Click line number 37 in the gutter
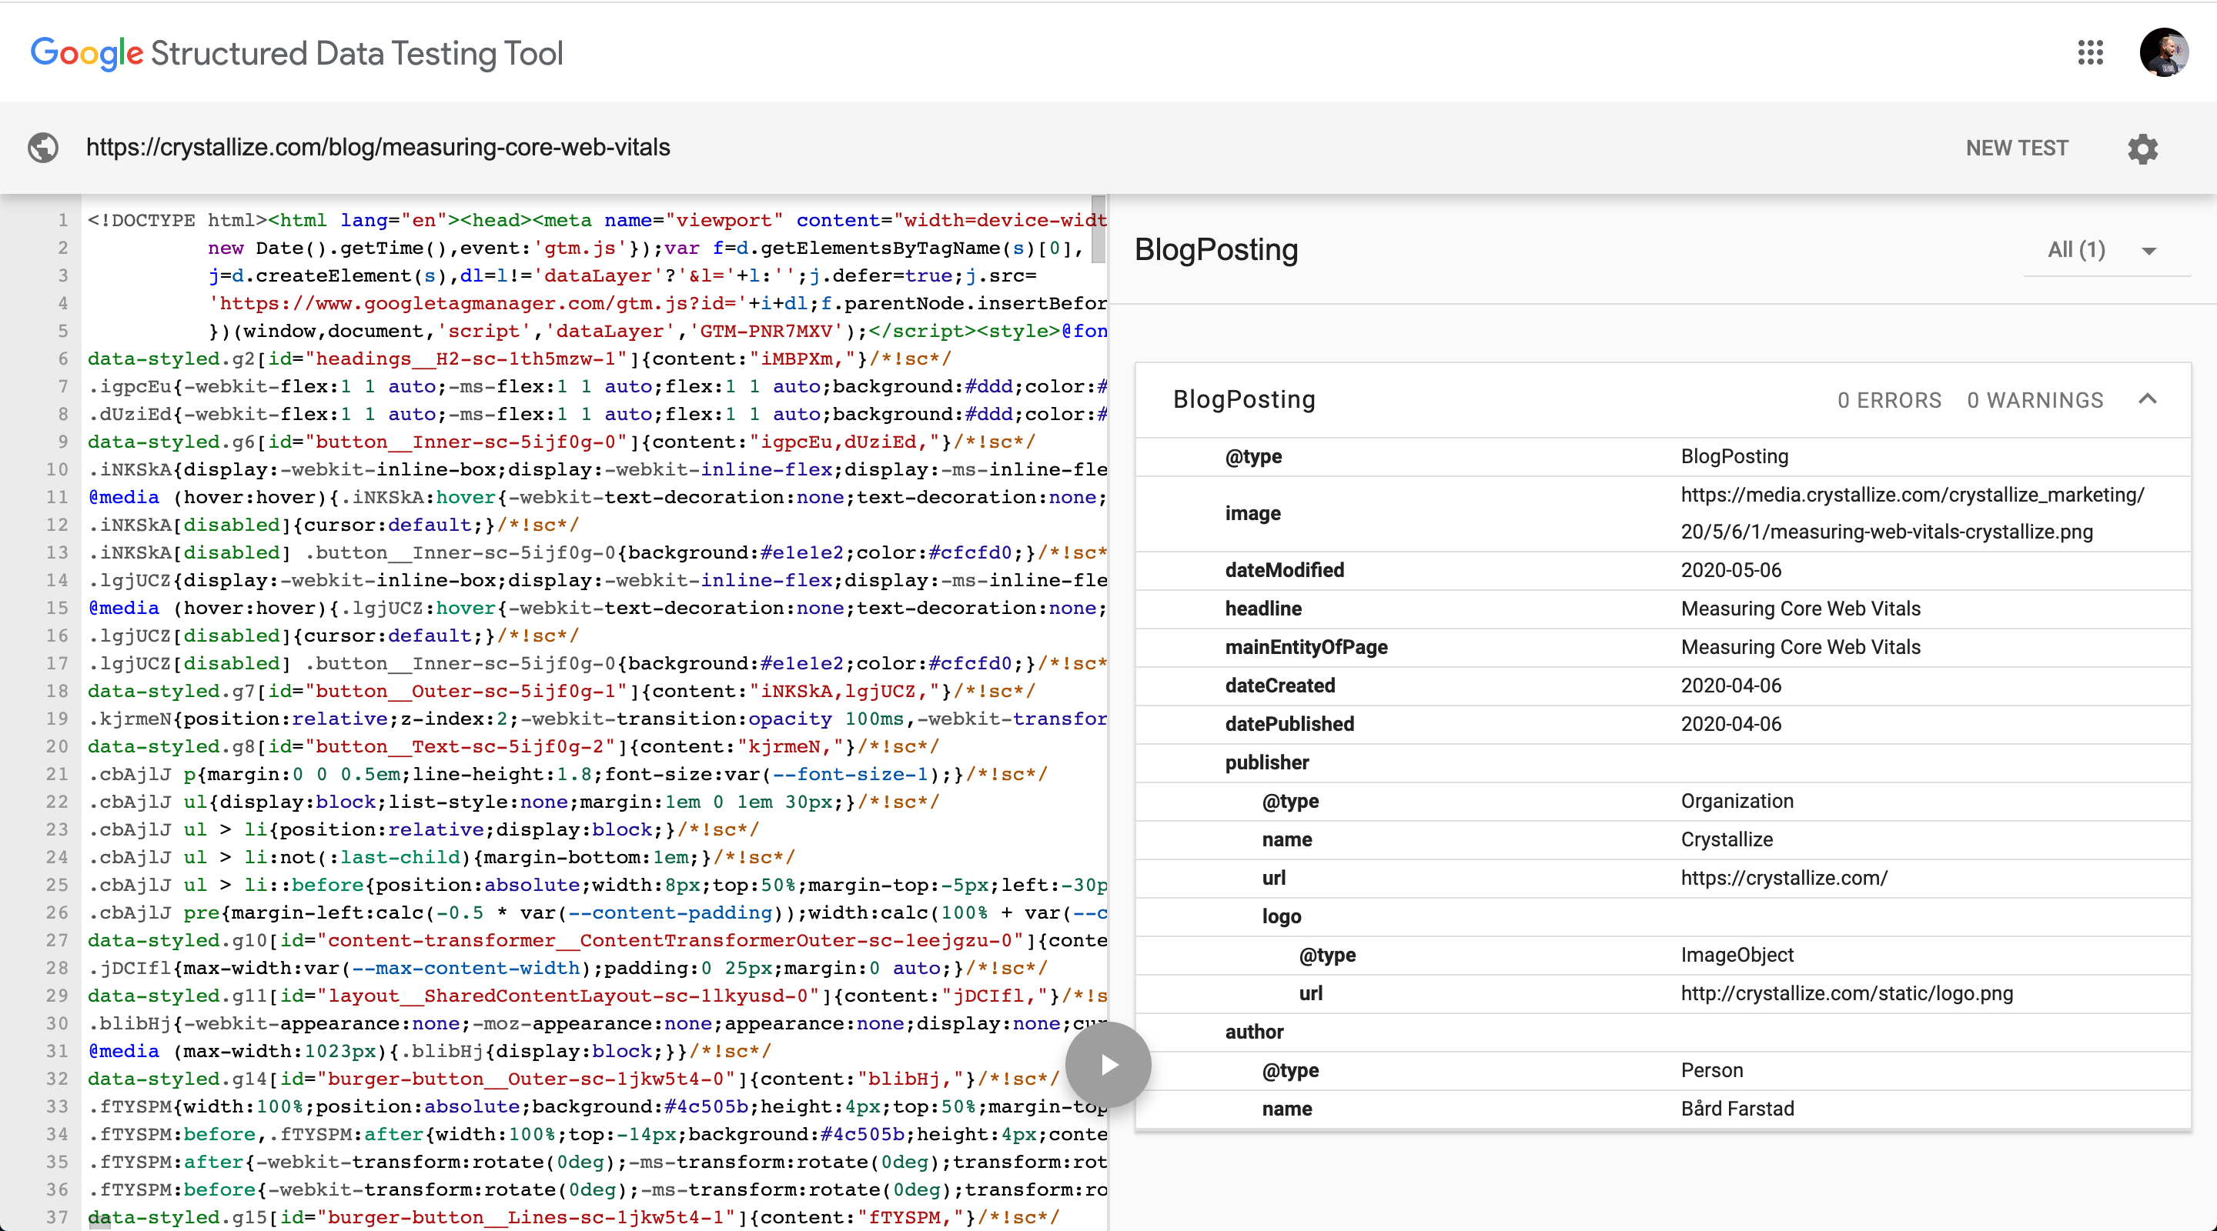 coord(57,1217)
